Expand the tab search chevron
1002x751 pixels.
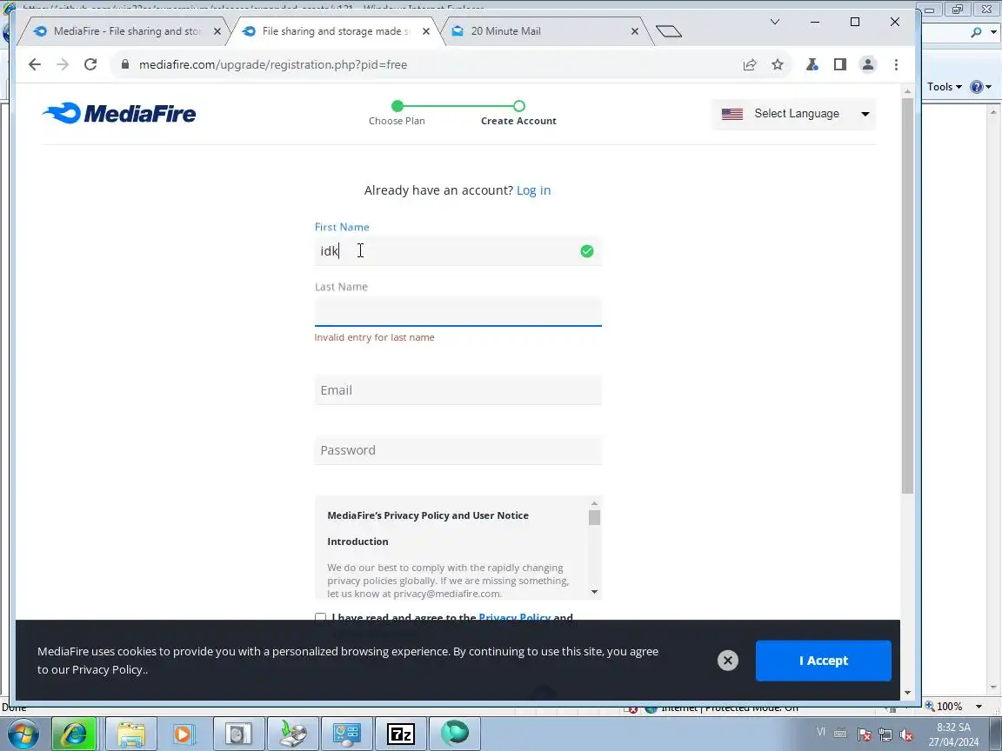click(x=774, y=22)
